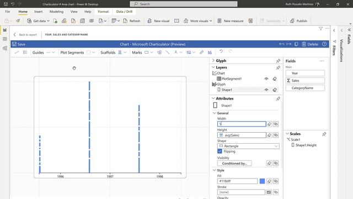Select the Text mark tool
Screen dimensions: 353x199
pyautogui.click(x=175, y=53)
